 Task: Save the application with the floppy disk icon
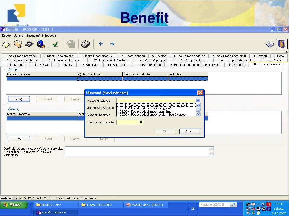29,44
